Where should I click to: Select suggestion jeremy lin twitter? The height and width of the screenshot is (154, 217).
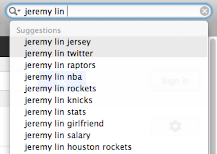[109, 54]
